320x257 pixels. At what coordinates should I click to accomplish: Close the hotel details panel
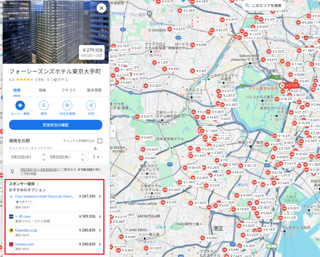[102, 8]
